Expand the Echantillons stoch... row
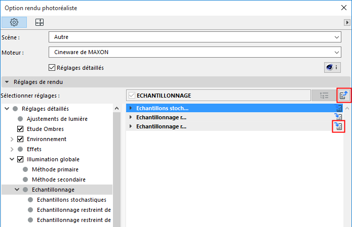 pyautogui.click(x=131, y=108)
